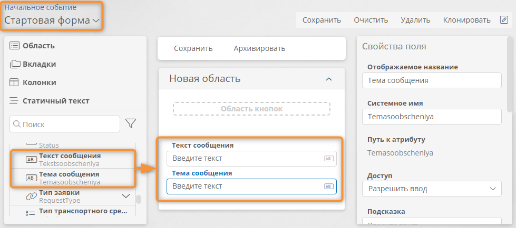The image size is (516, 228).
Task: Select the Область element label
Action: [38, 46]
